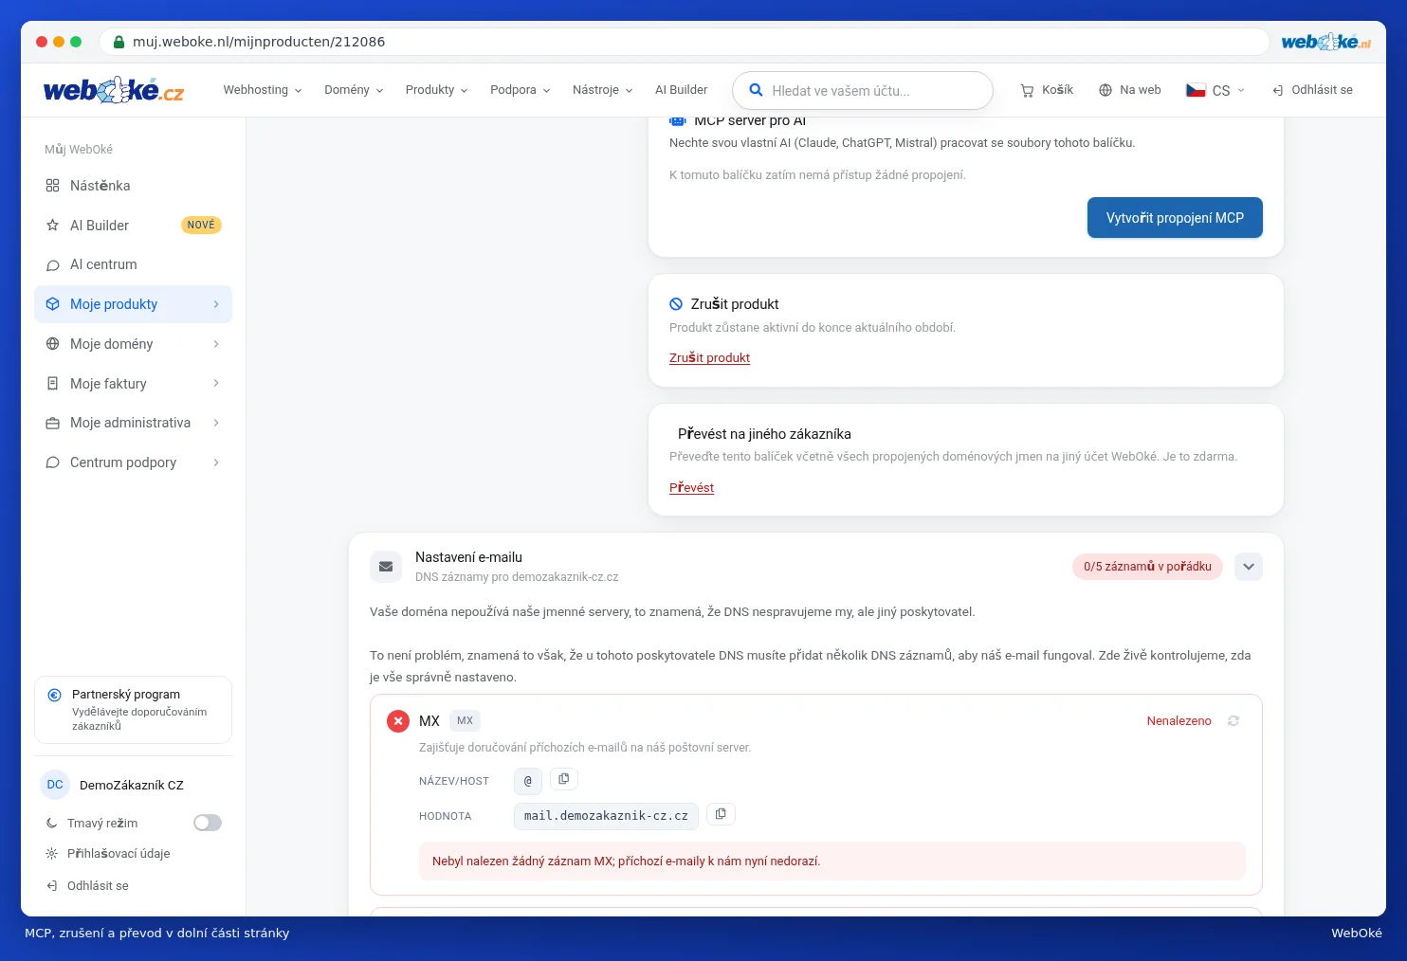Click the 0/5 záznamů v pořádku badge

tap(1147, 567)
